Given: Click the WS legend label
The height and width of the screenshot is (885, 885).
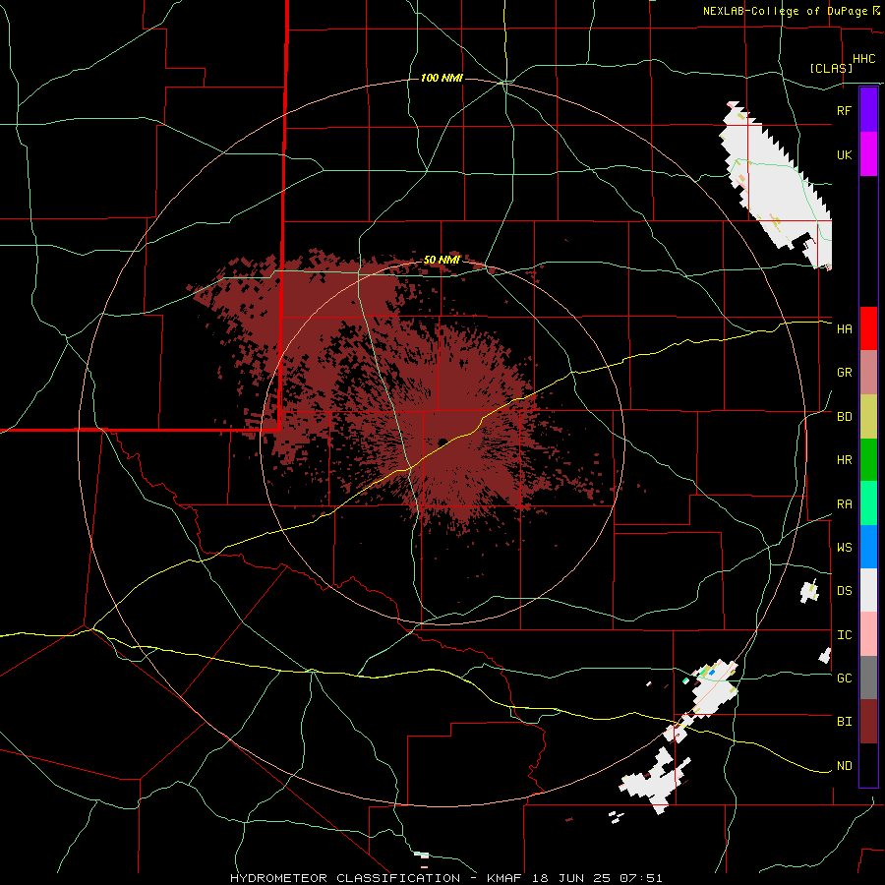Looking at the screenshot, I should click(844, 548).
